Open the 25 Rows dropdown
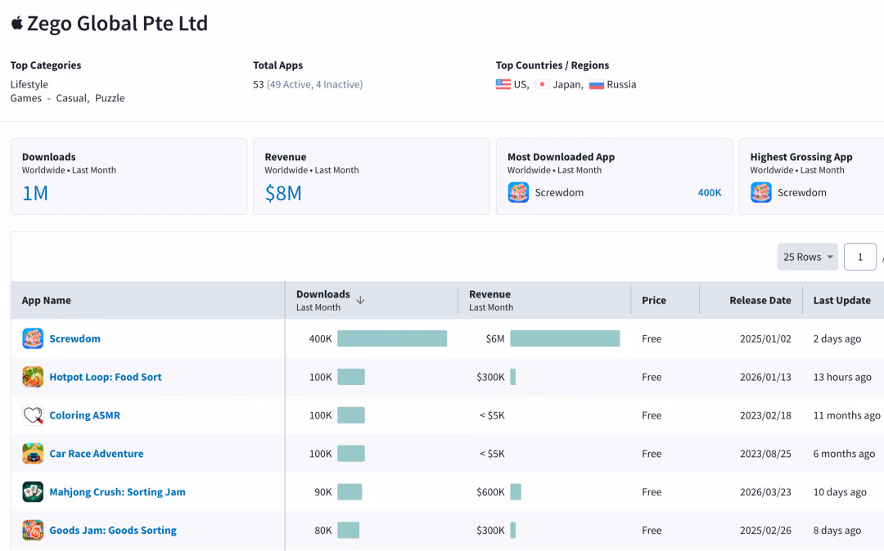 (807, 257)
